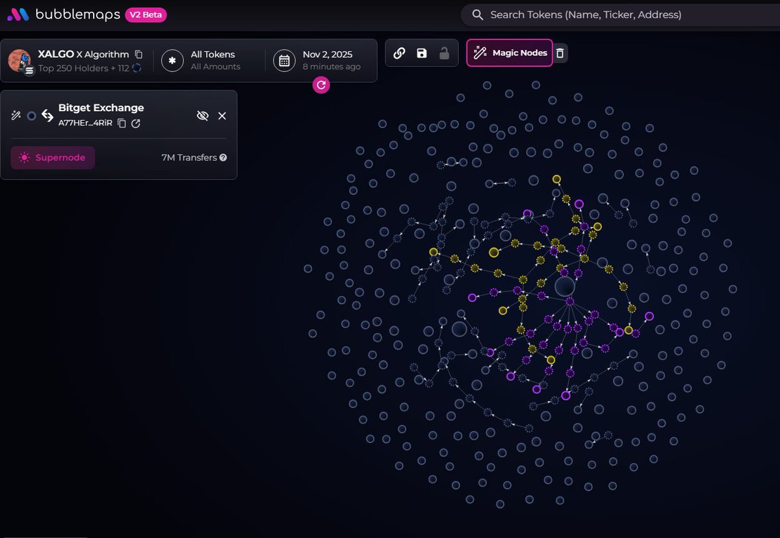Open Bitget address in external explorer
The image size is (780, 538).
click(x=136, y=123)
